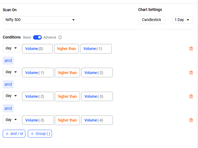
Task: Change 'higher than' operator in the Volume(-4) row
Action: pos(67,120)
